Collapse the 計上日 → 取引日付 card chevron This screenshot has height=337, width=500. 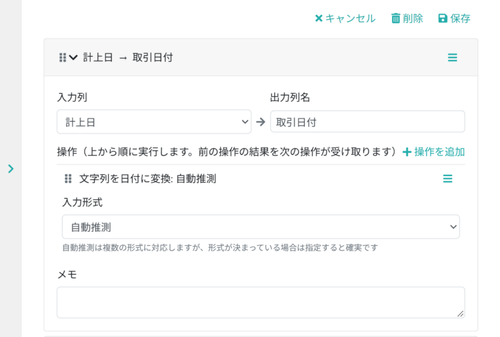73,57
